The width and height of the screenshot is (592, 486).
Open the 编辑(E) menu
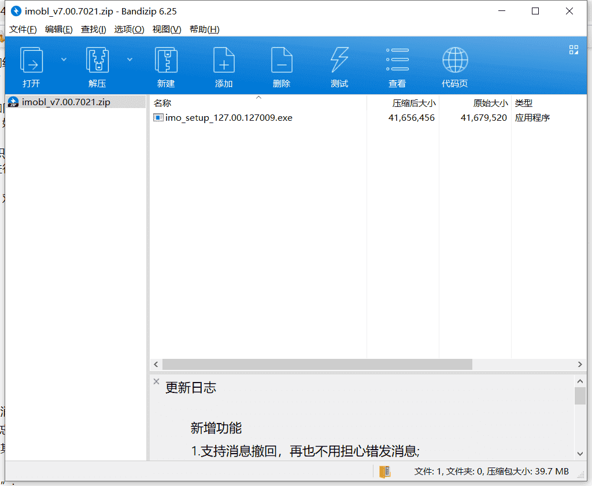[58, 29]
